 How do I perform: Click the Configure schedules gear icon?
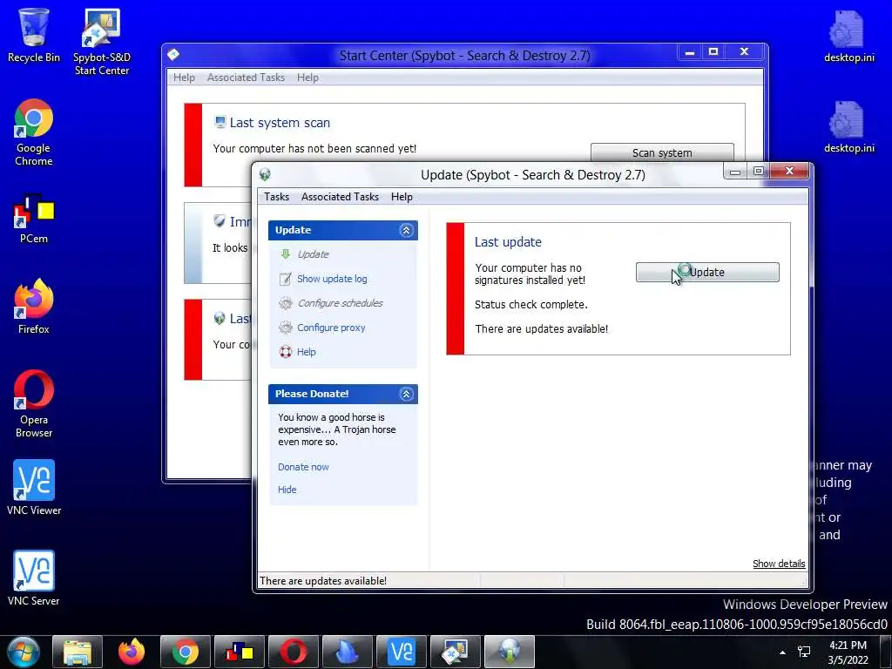(x=286, y=303)
